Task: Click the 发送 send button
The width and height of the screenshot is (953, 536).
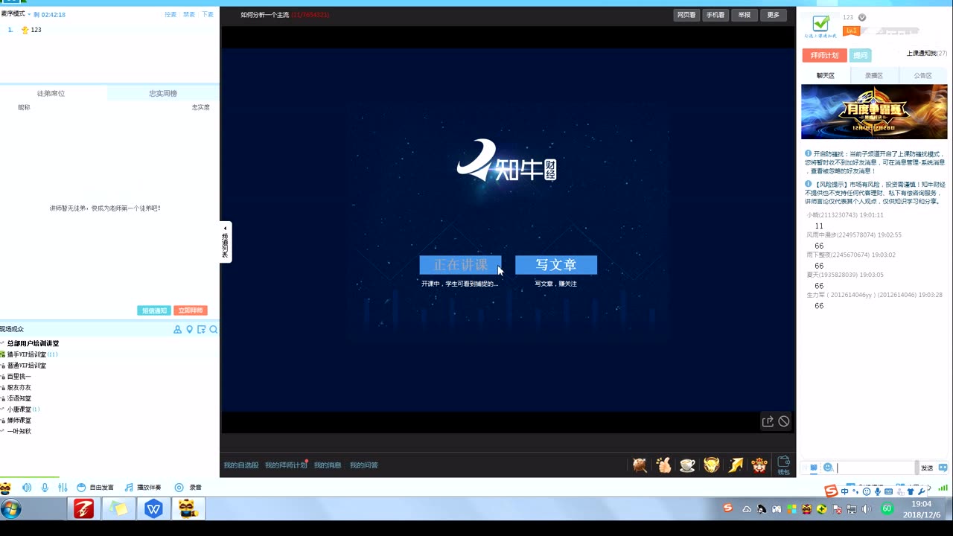Action: click(x=927, y=468)
